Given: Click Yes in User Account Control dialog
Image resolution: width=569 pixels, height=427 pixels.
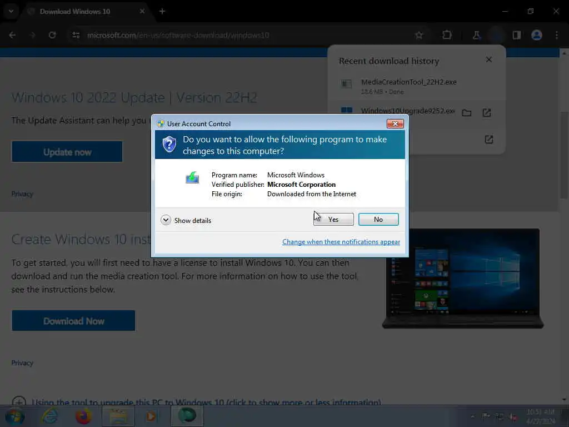Looking at the screenshot, I should point(333,219).
